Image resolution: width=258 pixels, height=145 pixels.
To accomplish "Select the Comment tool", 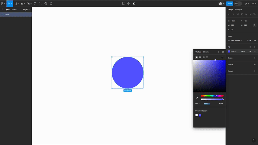I will (51, 3).
